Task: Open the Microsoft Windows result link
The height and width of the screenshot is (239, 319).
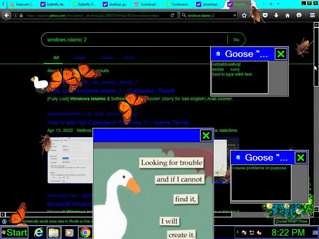Action: pos(70,204)
